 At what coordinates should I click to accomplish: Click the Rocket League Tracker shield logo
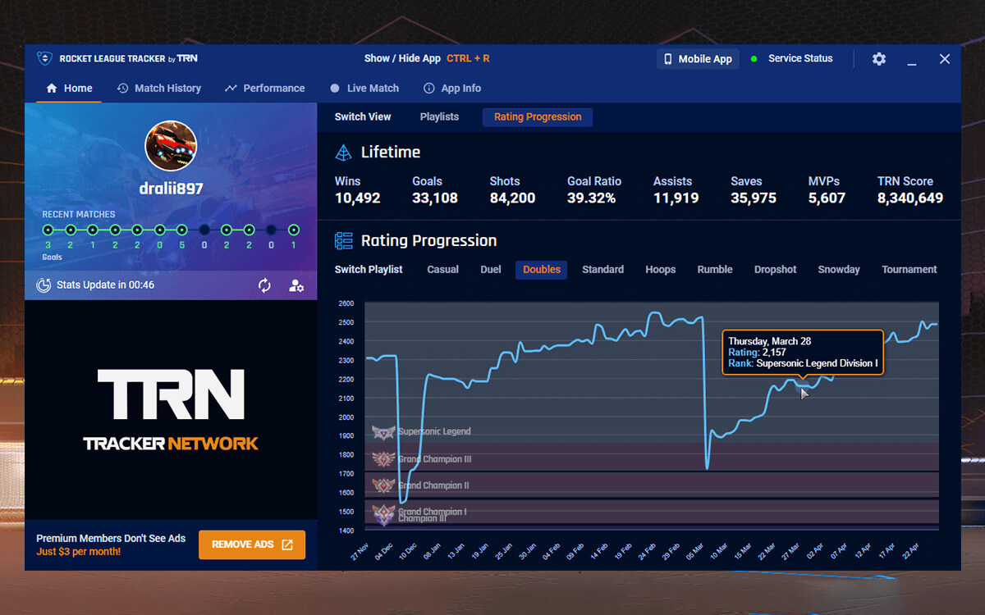click(44, 58)
